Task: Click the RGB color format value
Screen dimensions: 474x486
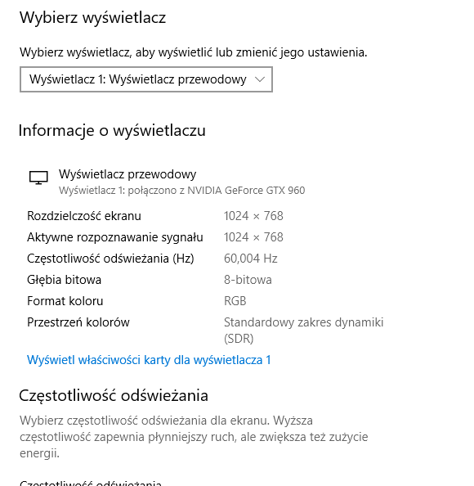Action: pos(235,301)
